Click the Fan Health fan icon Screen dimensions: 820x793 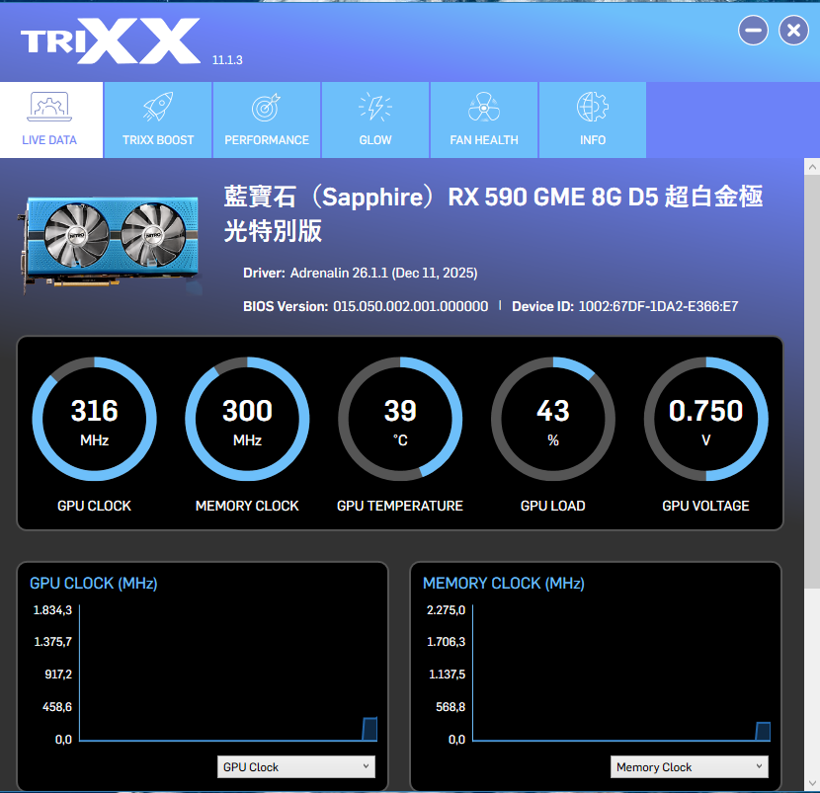(x=484, y=107)
